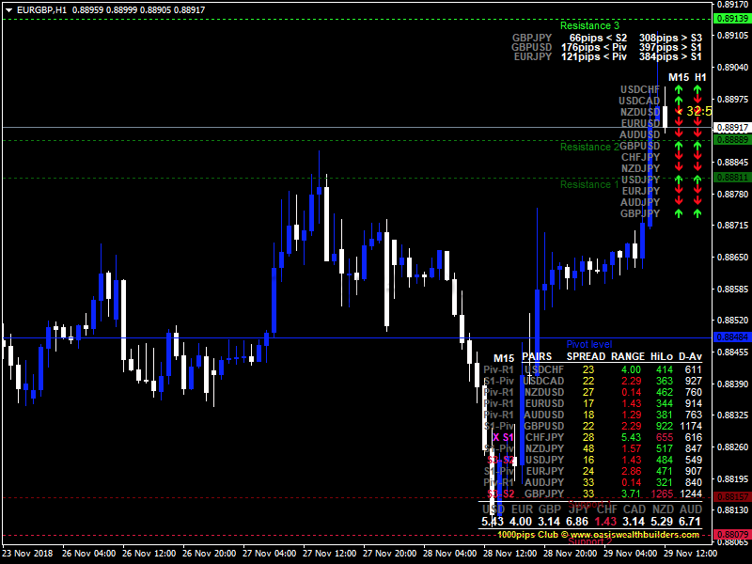Select the M15 down arrow for CHFJPY
This screenshot has height=564, width=752.
678,157
